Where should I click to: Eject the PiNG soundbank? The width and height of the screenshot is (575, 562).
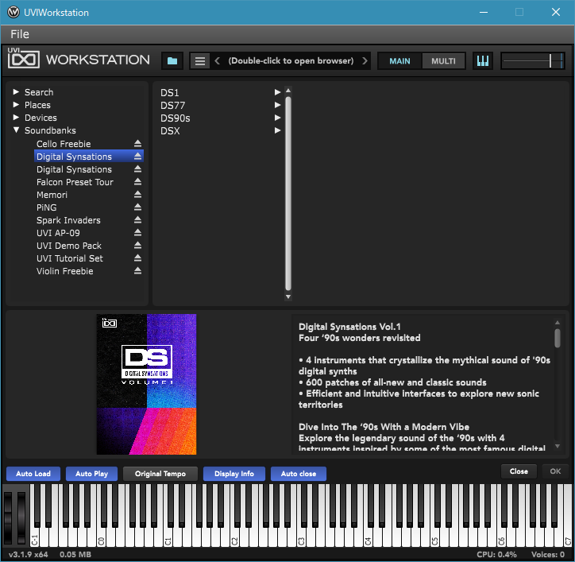(x=137, y=207)
